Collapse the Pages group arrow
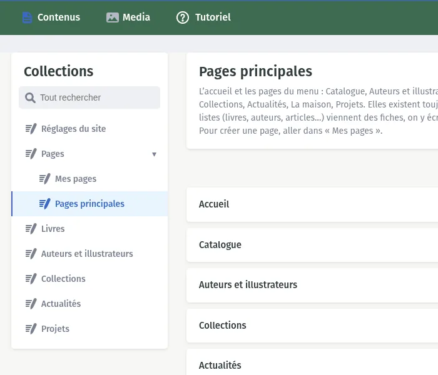 154,154
